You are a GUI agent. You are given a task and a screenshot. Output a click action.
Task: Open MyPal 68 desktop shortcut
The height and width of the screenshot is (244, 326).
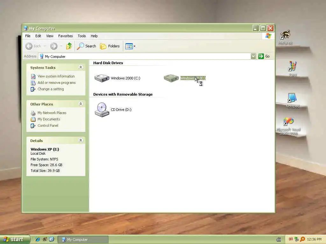click(285, 37)
